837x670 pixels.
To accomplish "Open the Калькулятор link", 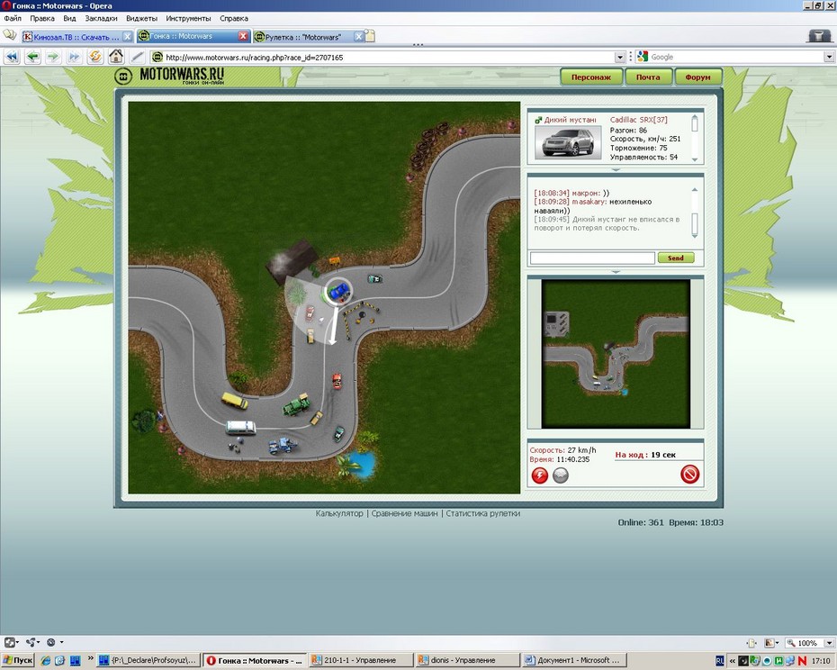I will point(339,513).
